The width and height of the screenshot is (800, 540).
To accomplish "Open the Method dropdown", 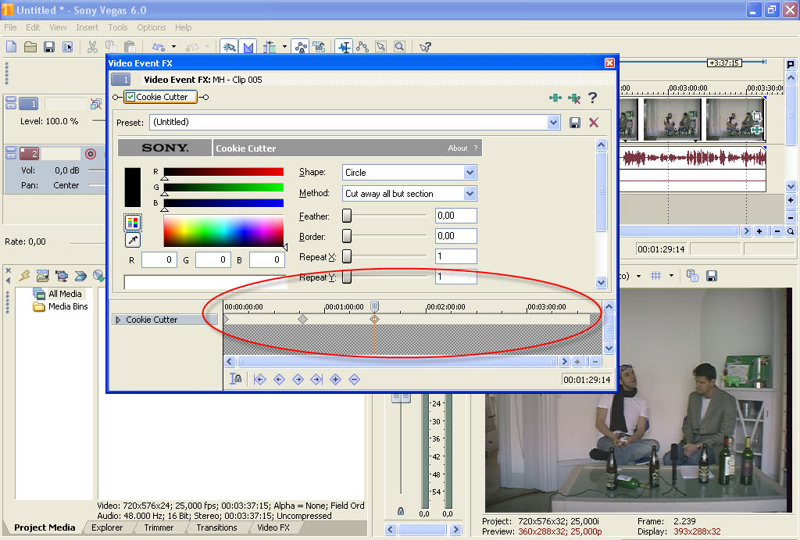I will 470,194.
